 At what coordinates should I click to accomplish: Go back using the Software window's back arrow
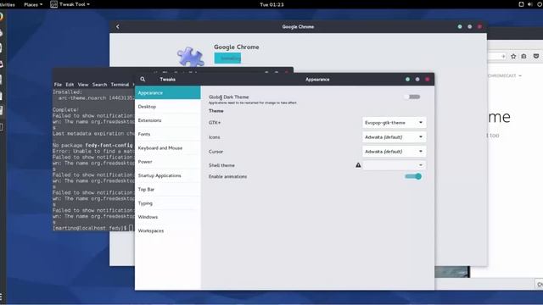pos(118,26)
